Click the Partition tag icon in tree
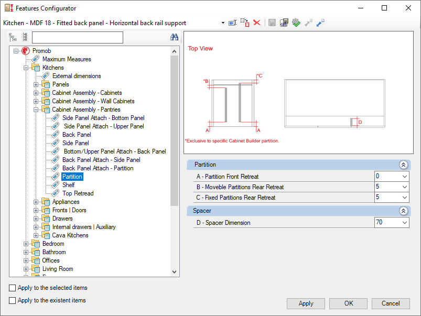This screenshot has width=421, height=316. (x=55, y=177)
